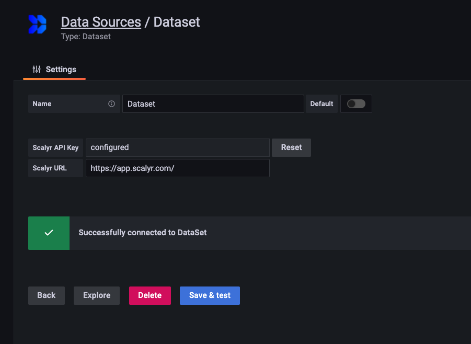
Task: Reset the Scalyr API Key
Action: click(291, 147)
